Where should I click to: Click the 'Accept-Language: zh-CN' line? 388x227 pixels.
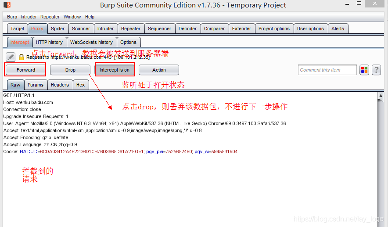pos(40,144)
